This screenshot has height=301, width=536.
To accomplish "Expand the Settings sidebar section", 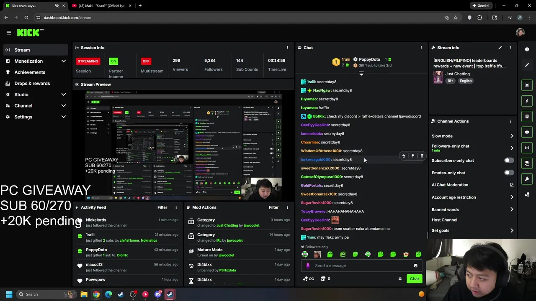I will (64, 117).
